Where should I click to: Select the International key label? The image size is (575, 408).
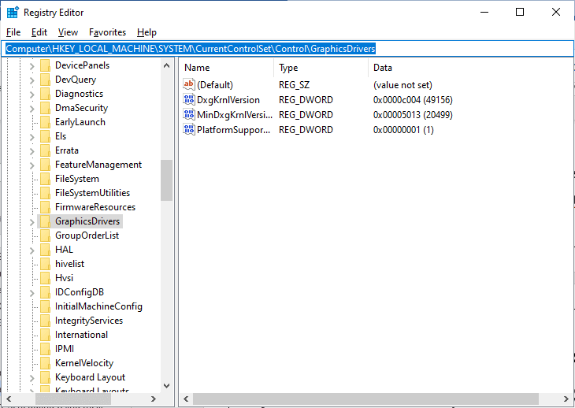(x=81, y=335)
